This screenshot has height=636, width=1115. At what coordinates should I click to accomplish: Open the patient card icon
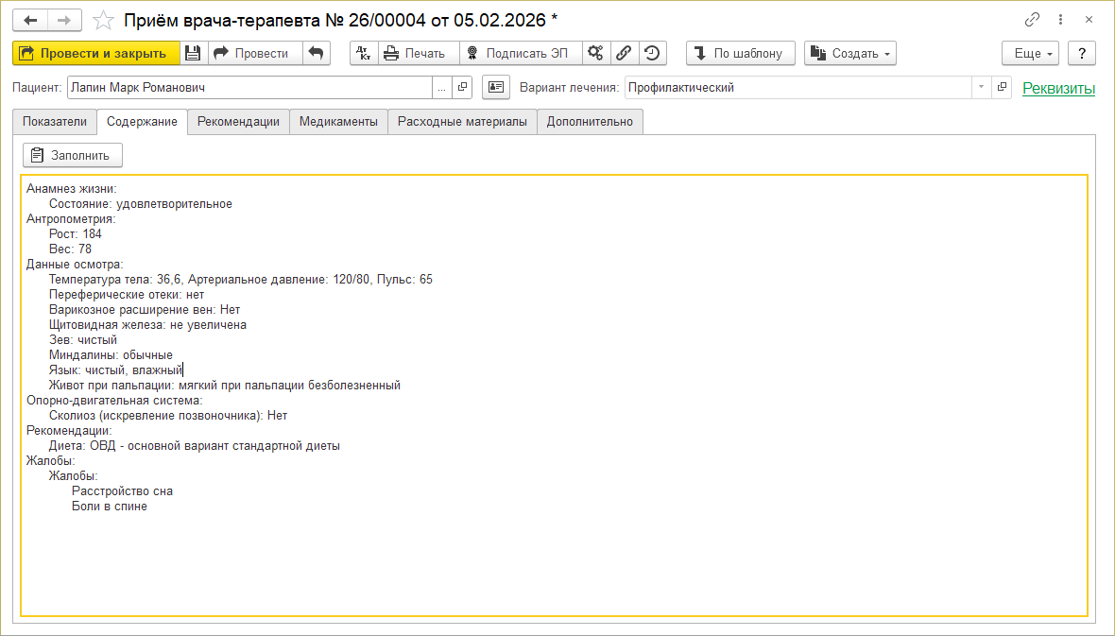pyautogui.click(x=496, y=88)
